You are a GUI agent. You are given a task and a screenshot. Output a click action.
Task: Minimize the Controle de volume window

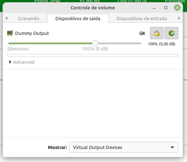pyautogui.click(x=154, y=8)
